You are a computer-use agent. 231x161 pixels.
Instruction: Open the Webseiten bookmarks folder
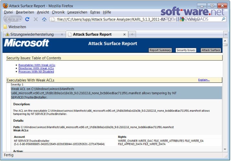pyautogui.click(x=15, y=27)
